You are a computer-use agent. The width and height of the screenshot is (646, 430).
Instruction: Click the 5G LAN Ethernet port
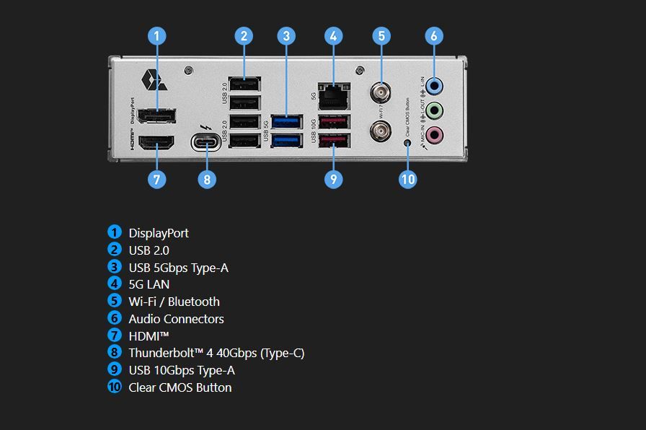tap(334, 96)
